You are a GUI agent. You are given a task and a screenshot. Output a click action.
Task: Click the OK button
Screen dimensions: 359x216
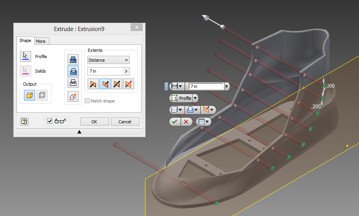pyautogui.click(x=94, y=122)
